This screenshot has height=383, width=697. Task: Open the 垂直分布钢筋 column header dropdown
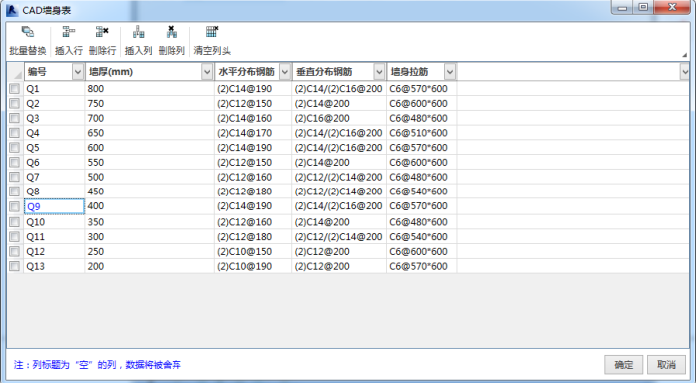point(379,72)
